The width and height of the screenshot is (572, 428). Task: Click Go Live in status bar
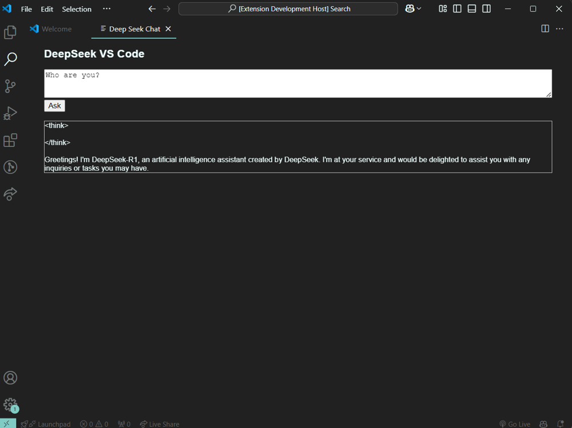514,424
